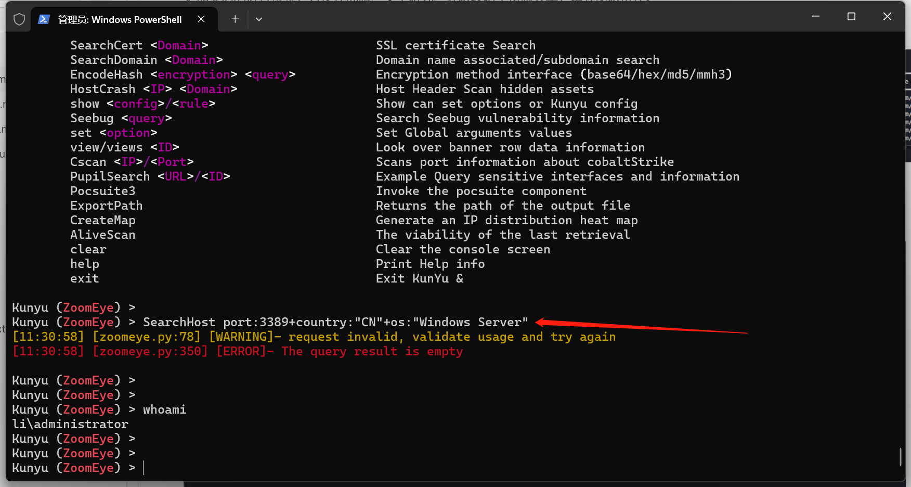Click 'Scans port information about cobaltStrike' text

point(525,162)
